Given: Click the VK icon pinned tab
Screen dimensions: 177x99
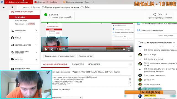Looking at the screenshot, I should tap(2, 2).
